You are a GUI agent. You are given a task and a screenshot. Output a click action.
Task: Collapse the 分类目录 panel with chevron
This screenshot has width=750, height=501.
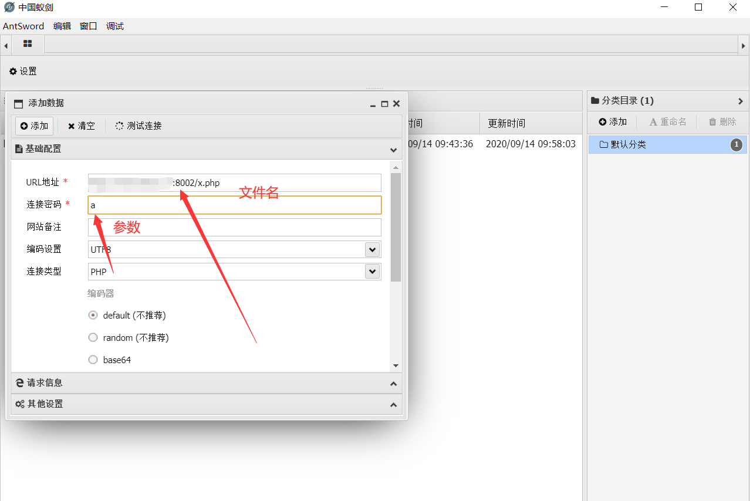(x=741, y=101)
